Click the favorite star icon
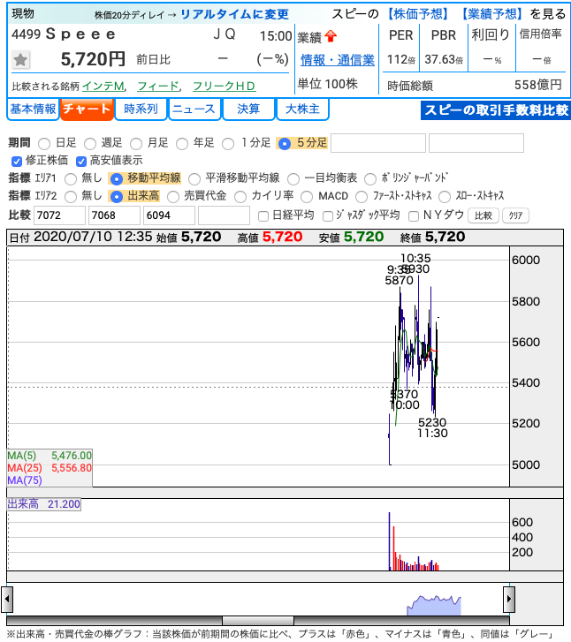571x642 pixels. pyautogui.click(x=20, y=60)
